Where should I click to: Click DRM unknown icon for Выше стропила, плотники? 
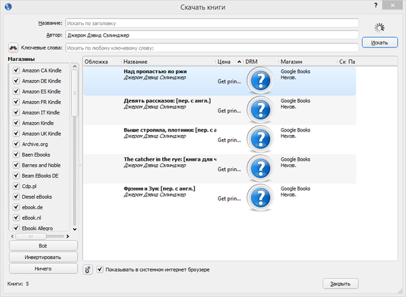click(x=261, y=139)
